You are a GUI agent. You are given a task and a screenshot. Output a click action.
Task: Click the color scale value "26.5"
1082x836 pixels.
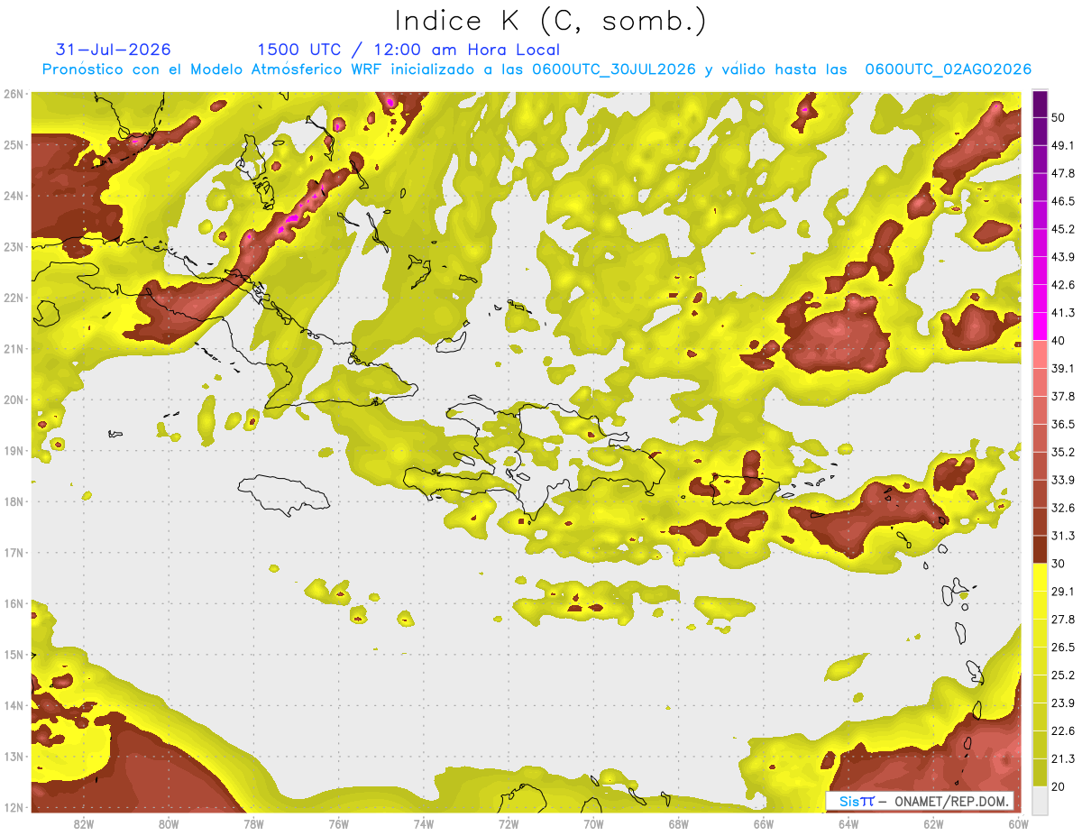click(x=1062, y=647)
